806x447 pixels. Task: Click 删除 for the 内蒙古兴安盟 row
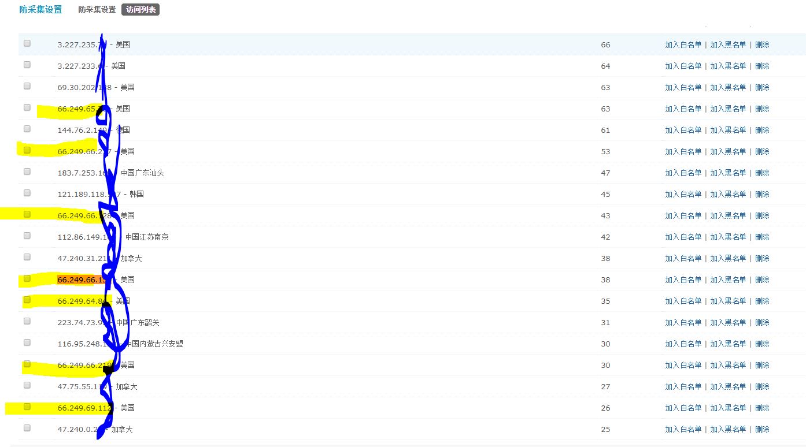[x=762, y=344]
